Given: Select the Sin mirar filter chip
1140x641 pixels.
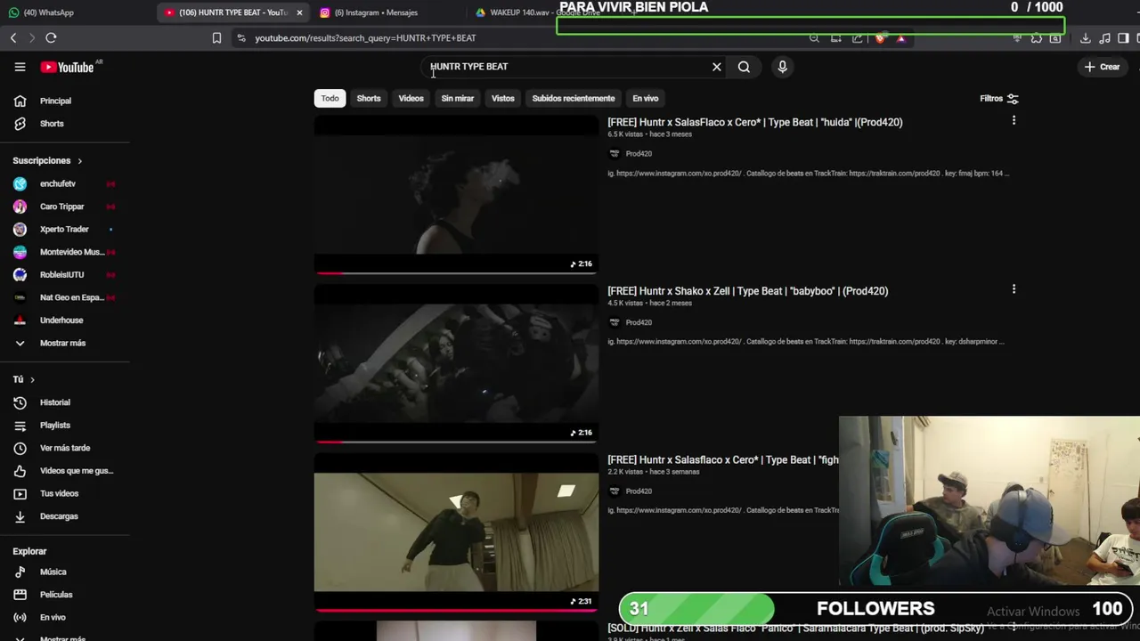Looking at the screenshot, I should pos(458,99).
